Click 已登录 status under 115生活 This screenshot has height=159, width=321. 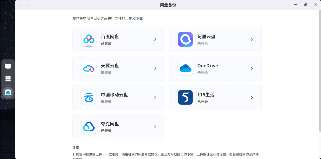click(x=203, y=102)
